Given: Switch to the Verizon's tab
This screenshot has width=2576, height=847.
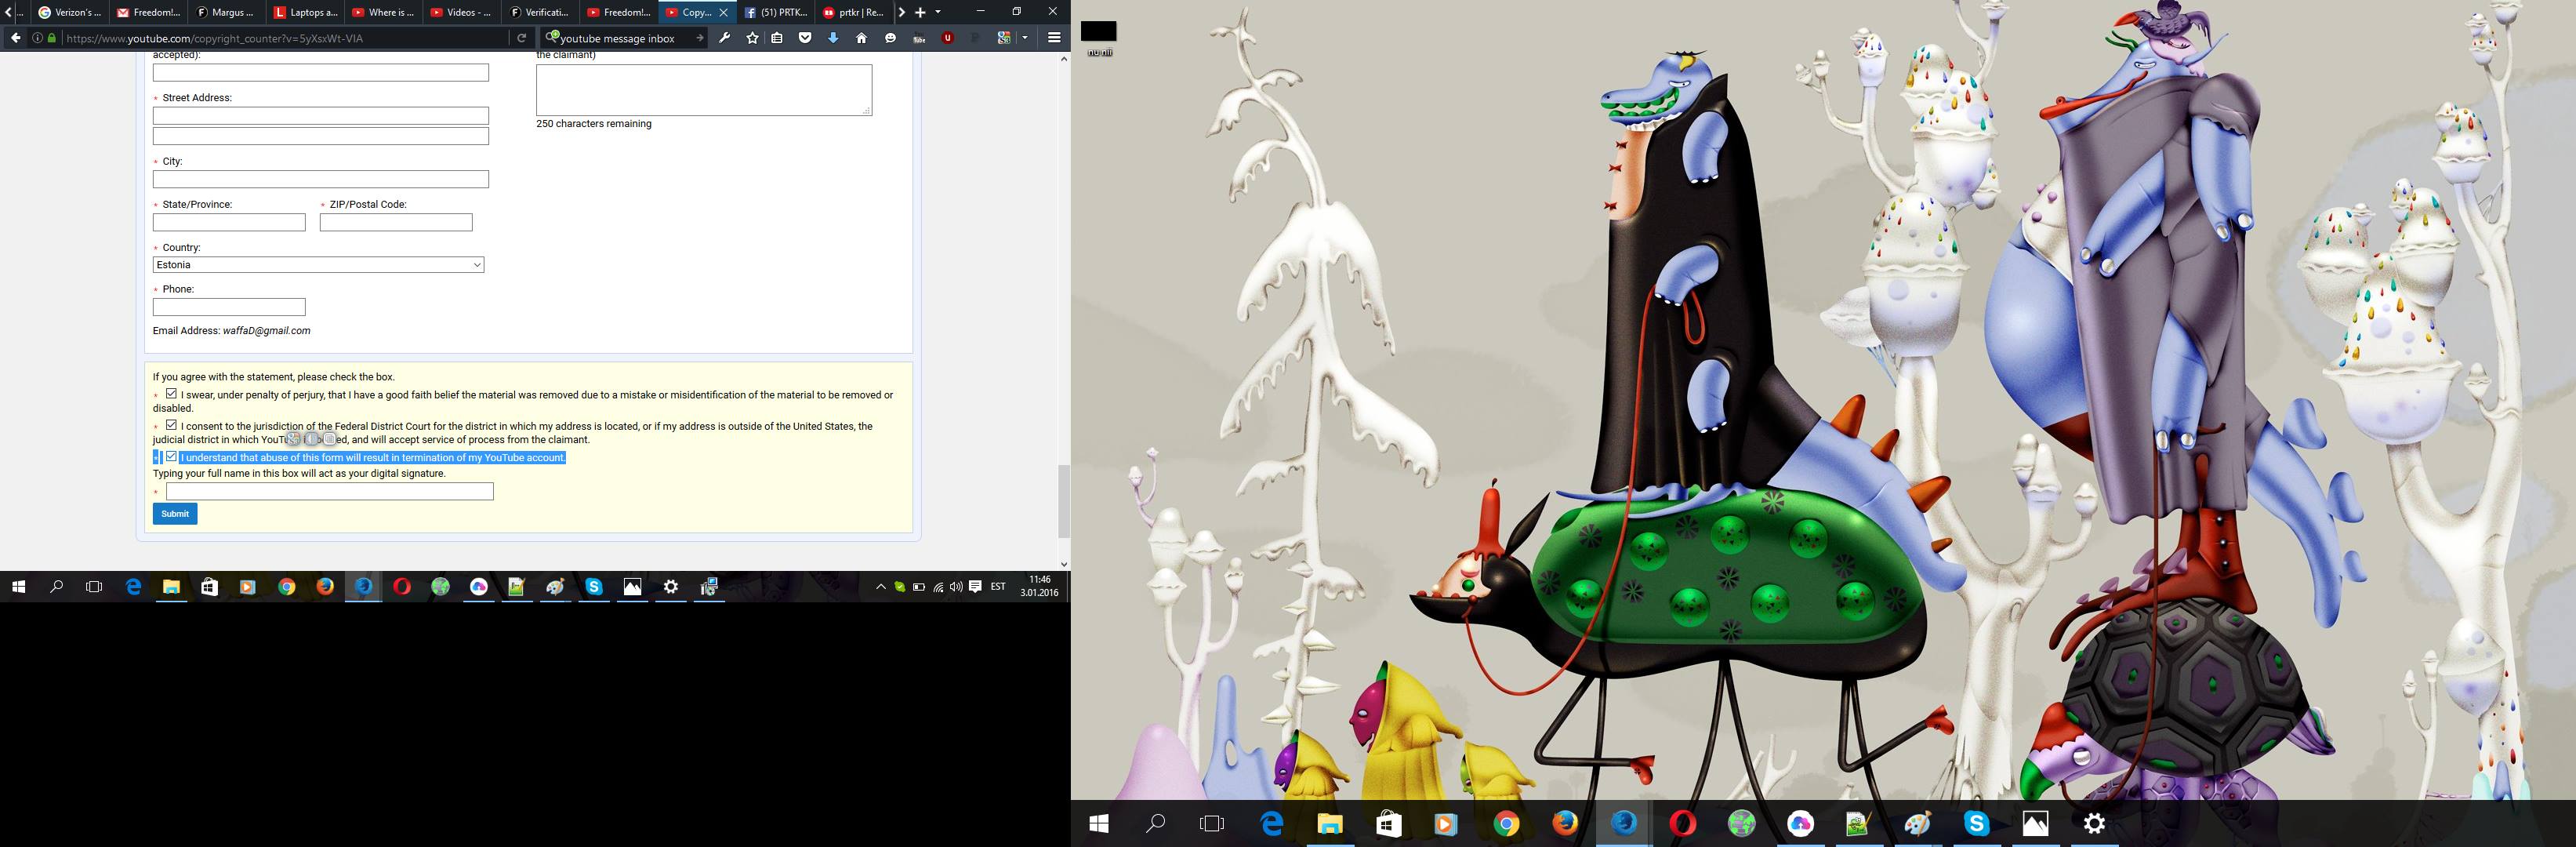Looking at the screenshot, I should [x=69, y=12].
